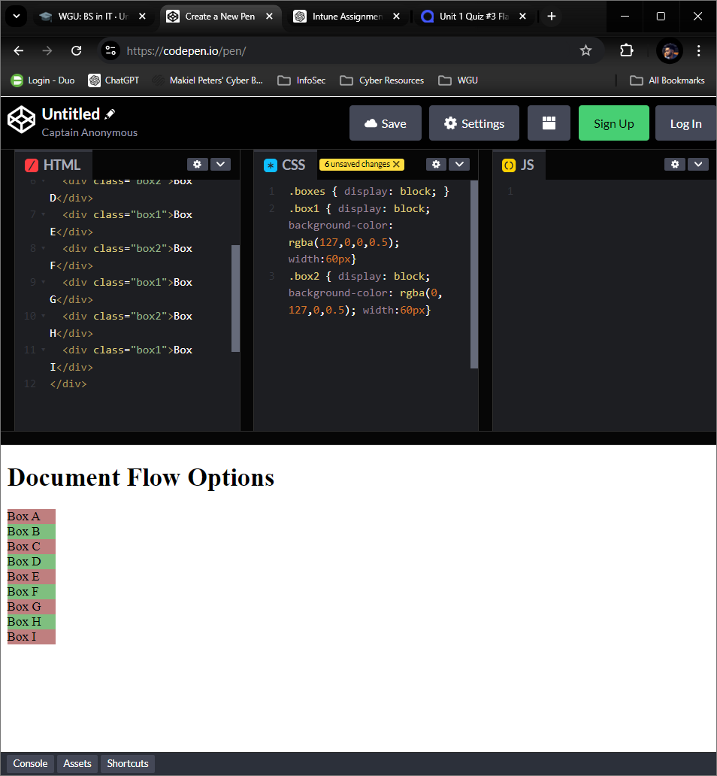Click into JS editor line 1
The height and width of the screenshot is (776, 717).
tap(613, 192)
